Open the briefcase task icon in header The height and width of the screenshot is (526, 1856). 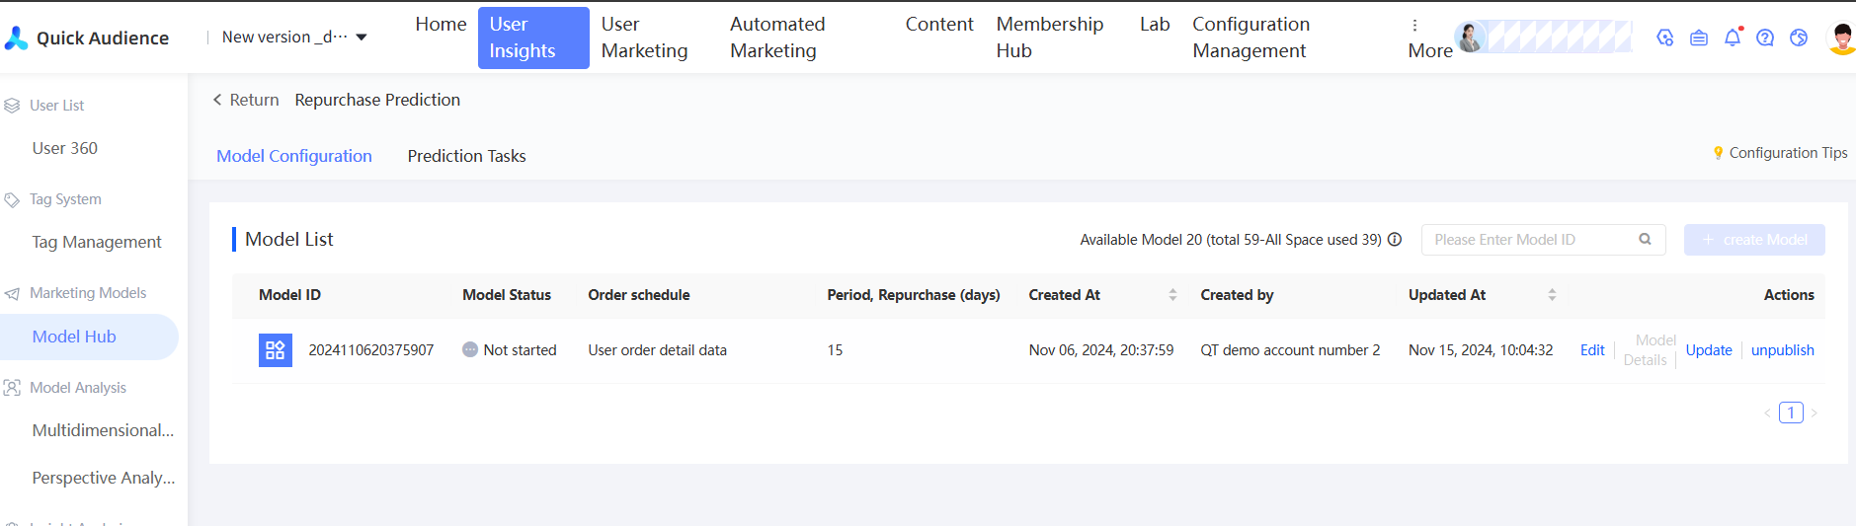click(x=1699, y=38)
